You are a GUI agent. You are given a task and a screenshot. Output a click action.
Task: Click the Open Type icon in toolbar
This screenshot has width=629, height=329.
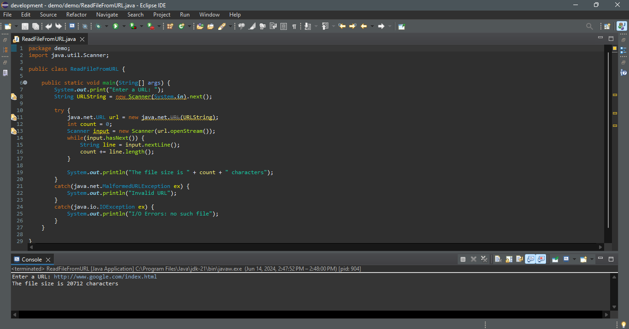pyautogui.click(x=200, y=27)
